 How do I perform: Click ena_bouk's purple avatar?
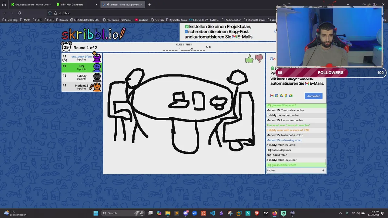[x=97, y=58]
